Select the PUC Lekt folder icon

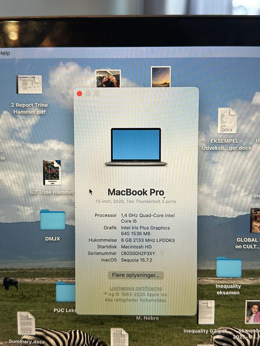point(66,292)
